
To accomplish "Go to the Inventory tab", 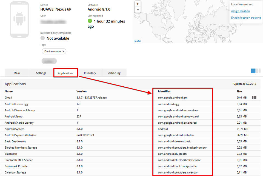I will [x=90, y=73].
